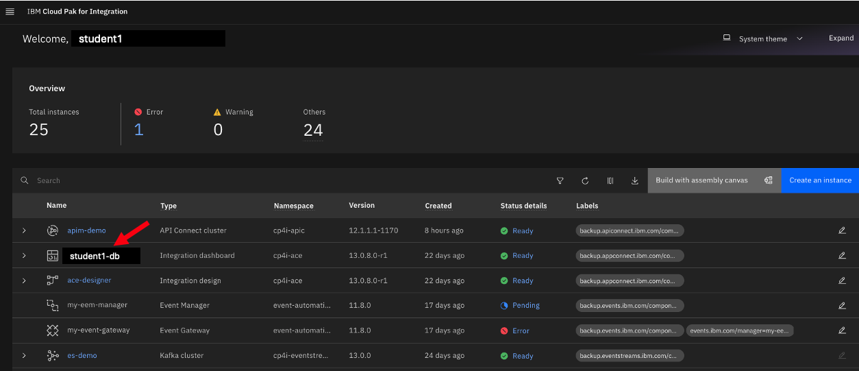Click the search magnifier icon

25,180
